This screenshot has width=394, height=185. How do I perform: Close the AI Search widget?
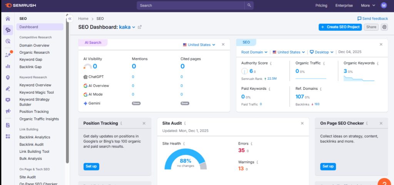[223, 45]
